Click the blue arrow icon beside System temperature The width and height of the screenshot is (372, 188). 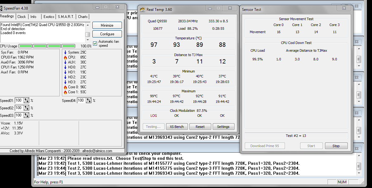(65, 52)
